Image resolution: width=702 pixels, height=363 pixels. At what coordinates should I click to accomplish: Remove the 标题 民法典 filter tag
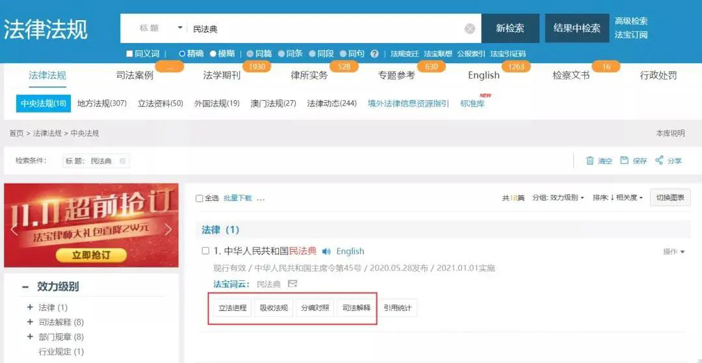[x=123, y=161]
